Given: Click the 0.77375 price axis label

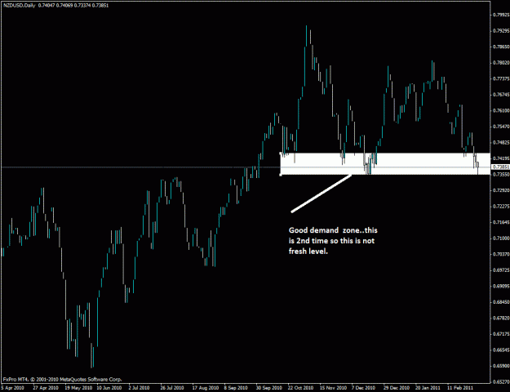Looking at the screenshot, I should 502,78.
